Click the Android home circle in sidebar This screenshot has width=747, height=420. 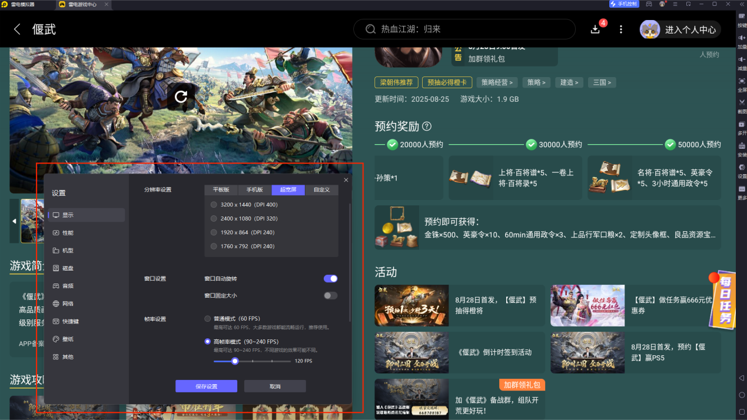click(742, 395)
